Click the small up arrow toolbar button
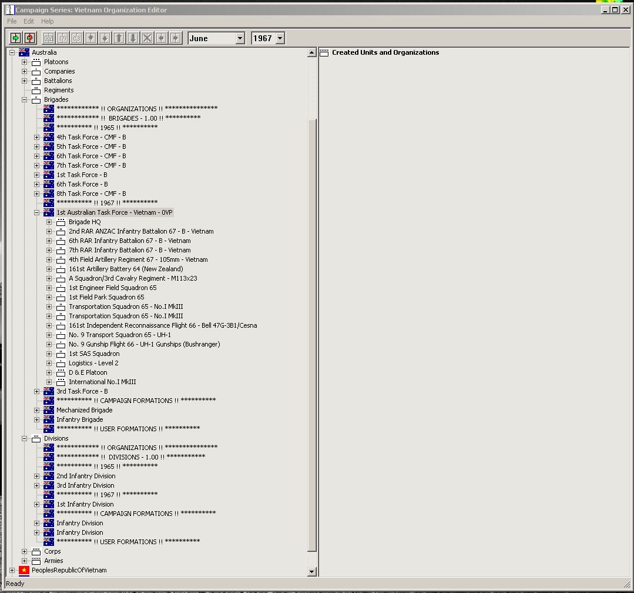The width and height of the screenshot is (634, 593). [91, 38]
